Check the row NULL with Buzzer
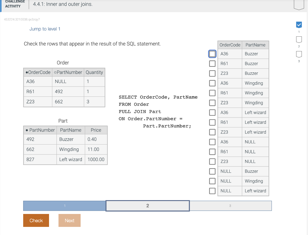 coord(212,171)
